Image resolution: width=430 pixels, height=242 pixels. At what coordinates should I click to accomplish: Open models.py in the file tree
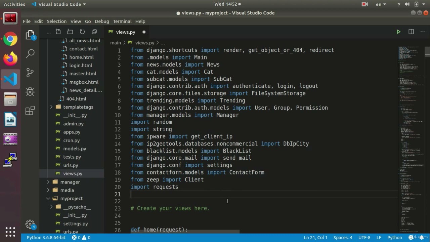tap(75, 149)
